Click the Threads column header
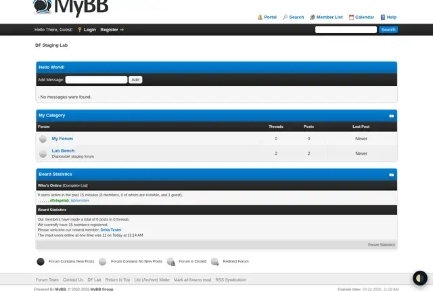This screenshot has height=291, width=433. click(x=276, y=127)
